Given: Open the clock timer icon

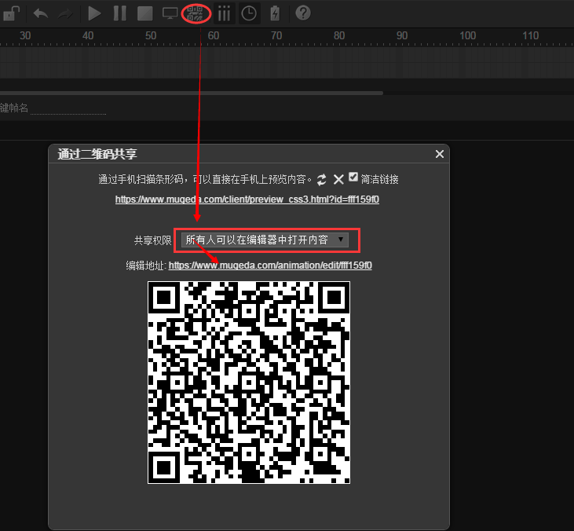Looking at the screenshot, I should click(249, 13).
